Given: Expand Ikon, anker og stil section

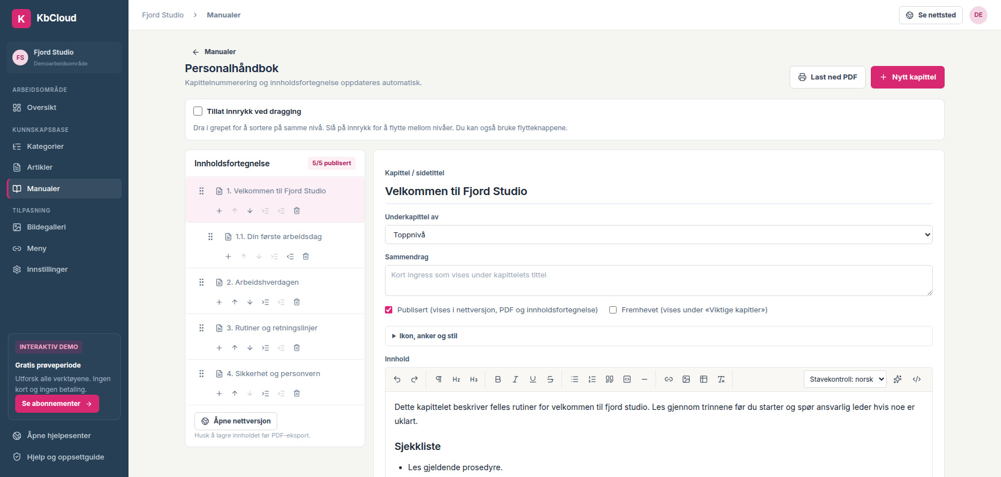Looking at the screenshot, I should pos(658,336).
